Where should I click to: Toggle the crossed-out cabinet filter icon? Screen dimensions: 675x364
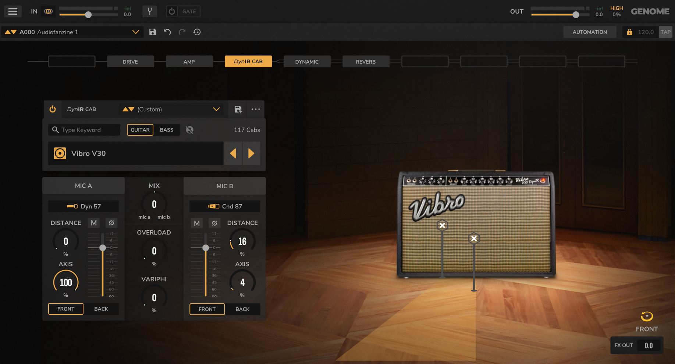pos(190,130)
